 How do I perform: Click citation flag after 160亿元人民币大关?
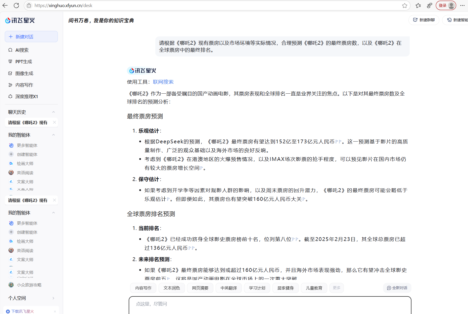pos(304,199)
